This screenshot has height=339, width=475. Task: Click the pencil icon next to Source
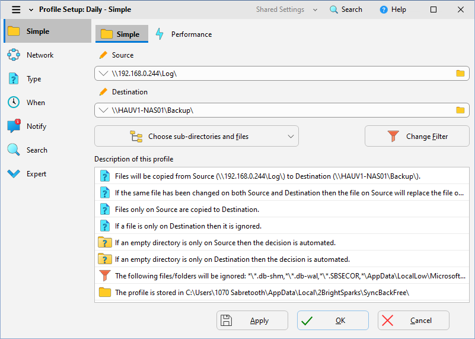[x=103, y=55]
